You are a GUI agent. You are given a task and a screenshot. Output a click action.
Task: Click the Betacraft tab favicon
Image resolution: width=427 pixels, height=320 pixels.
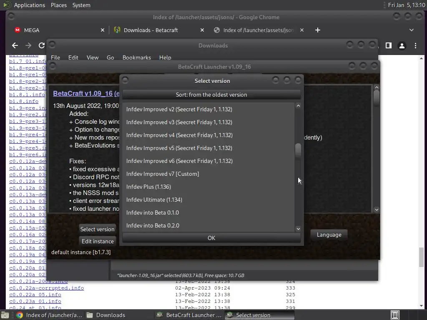[117, 30]
